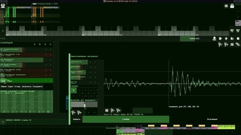Click the lime-green pattern block on the timeline
The image size is (241, 135).
point(226,127)
